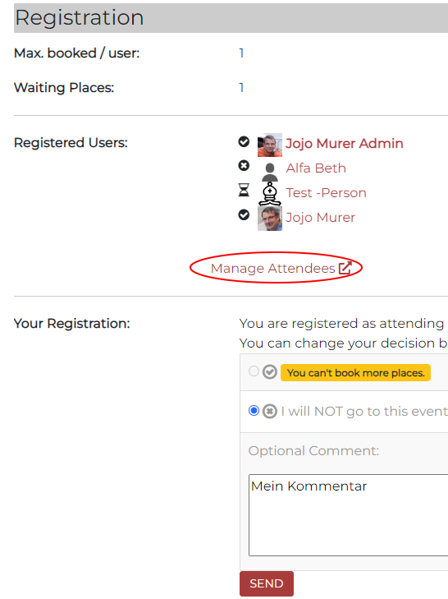This screenshot has width=448, height=599.
Task: Select the disabled attending radio button
Action: (254, 371)
